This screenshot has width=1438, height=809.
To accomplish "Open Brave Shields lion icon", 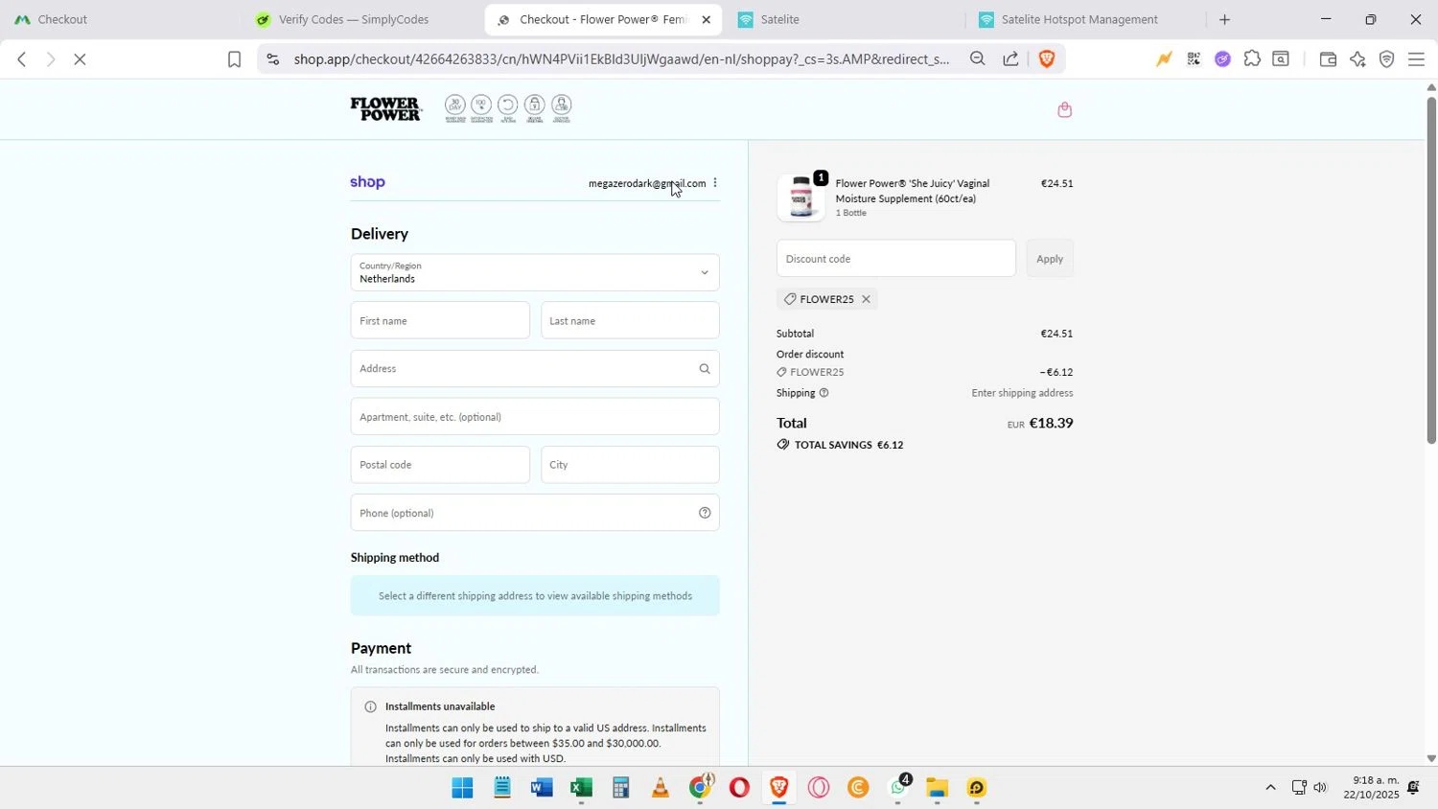I will click(1047, 59).
